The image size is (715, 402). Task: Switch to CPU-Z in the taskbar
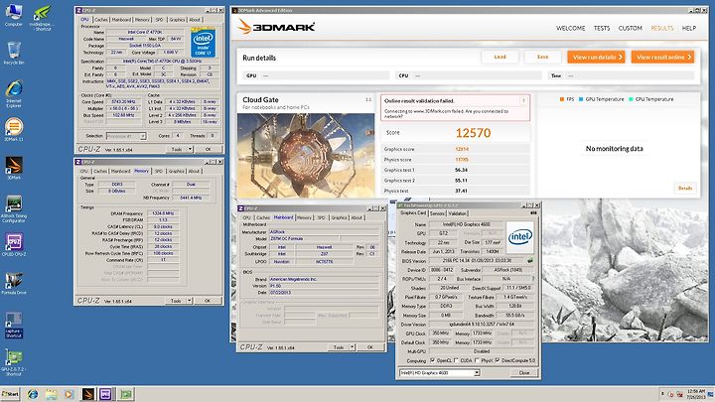pos(106,394)
